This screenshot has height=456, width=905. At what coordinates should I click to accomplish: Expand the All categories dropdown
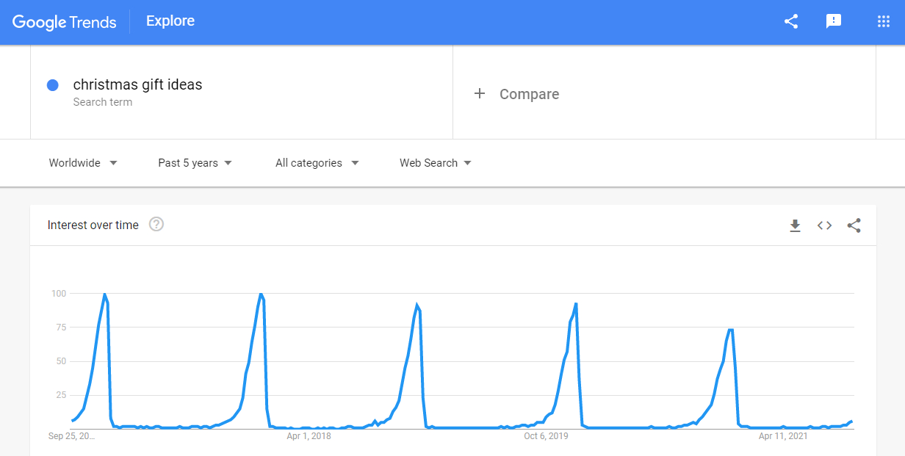click(x=317, y=163)
